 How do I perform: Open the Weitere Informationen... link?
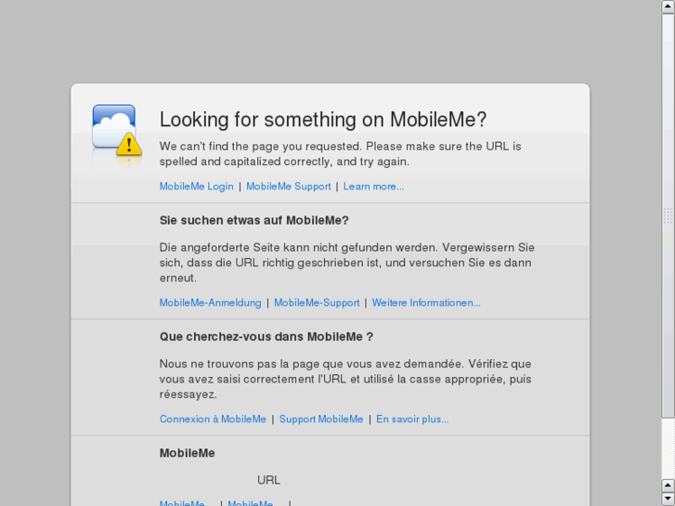(426, 303)
